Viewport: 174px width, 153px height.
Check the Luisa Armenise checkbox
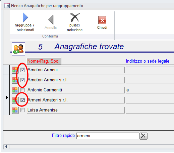point(22,110)
